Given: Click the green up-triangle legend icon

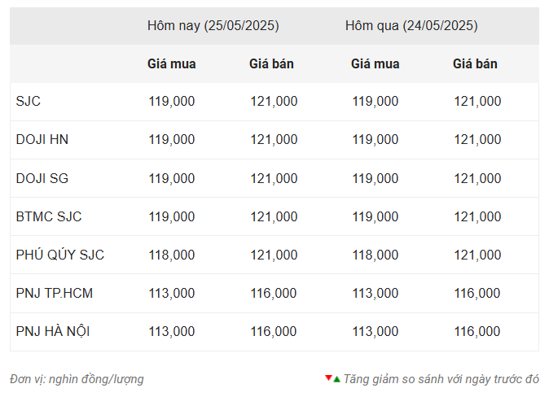Looking at the screenshot, I should (x=336, y=378).
